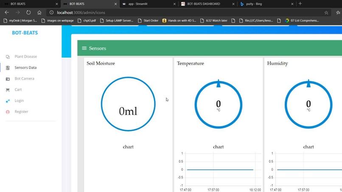Open the 07 List Comprehens bookmark
Screen dimensions: 342x192
point(302,20)
